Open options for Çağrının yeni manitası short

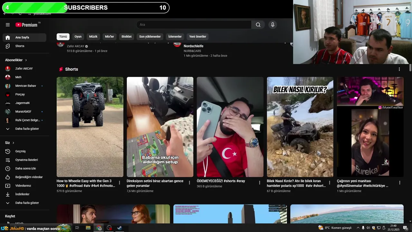[x=399, y=183]
